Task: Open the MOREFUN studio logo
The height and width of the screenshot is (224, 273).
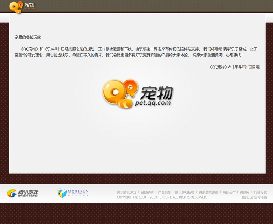Action: 73,193
